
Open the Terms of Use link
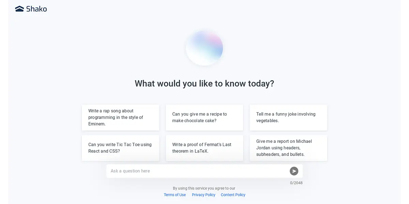pos(175,195)
